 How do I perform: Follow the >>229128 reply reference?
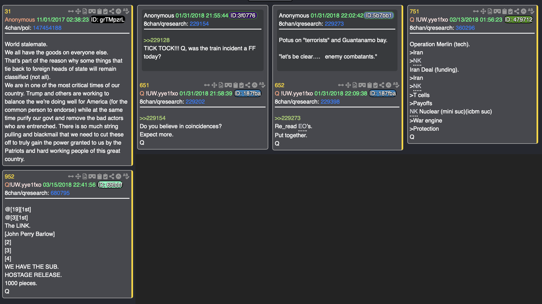click(157, 40)
